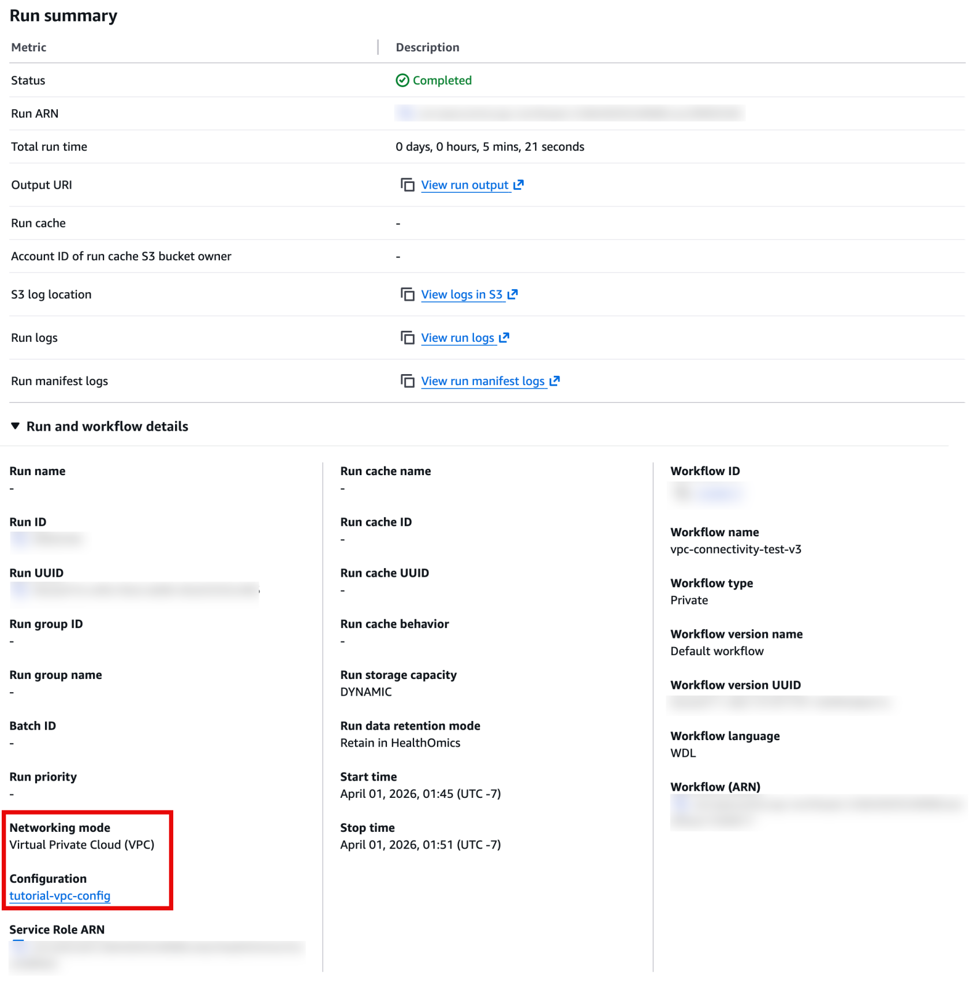The width and height of the screenshot is (970, 997).
Task: Open View run manifest logs link
Action: (483, 381)
